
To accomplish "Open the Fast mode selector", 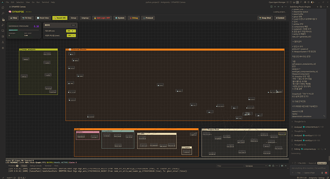I will coord(297,173).
